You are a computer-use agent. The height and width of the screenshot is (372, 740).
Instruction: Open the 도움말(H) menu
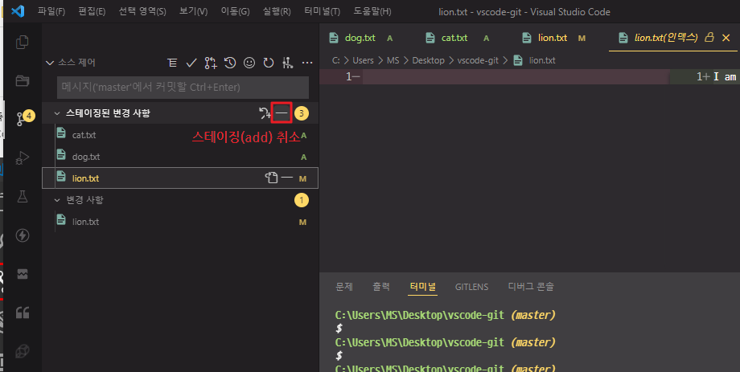(x=373, y=11)
